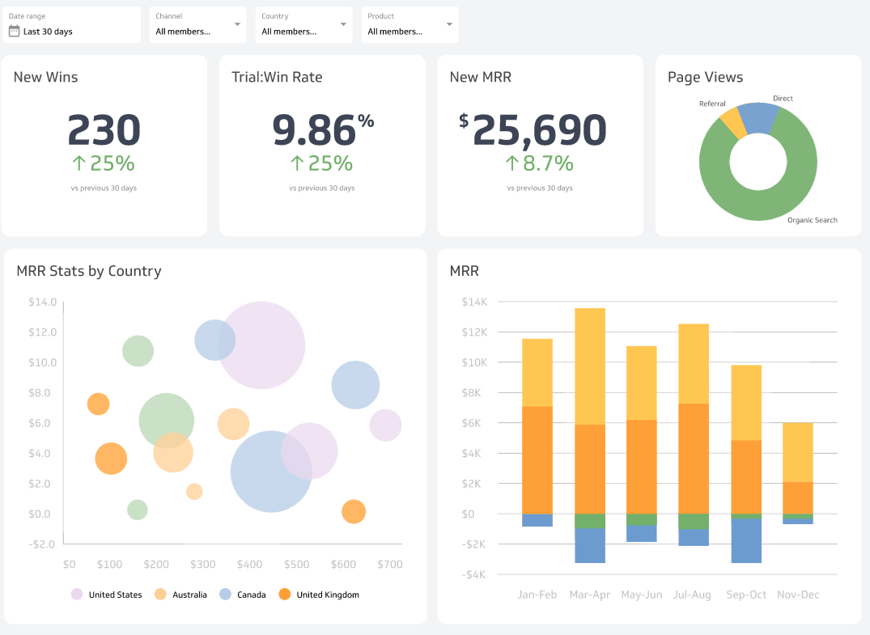Click the largest blue Canada bubble
Viewport: 870px width, 635px height.
click(x=271, y=472)
